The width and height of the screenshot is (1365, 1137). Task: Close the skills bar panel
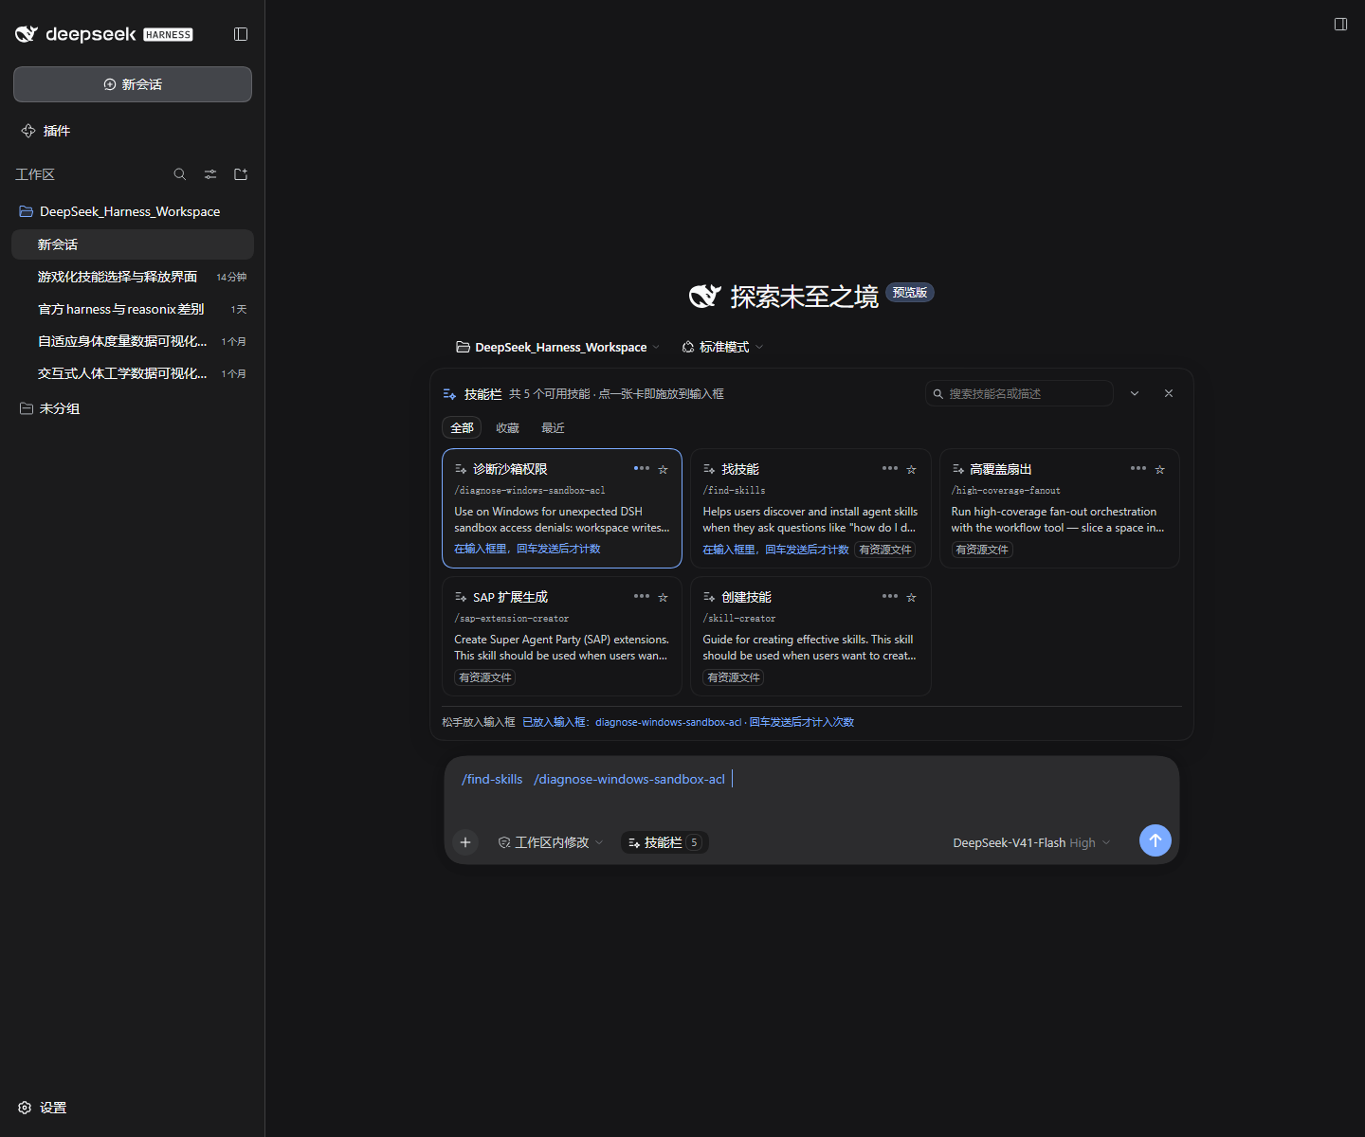pyautogui.click(x=1169, y=393)
